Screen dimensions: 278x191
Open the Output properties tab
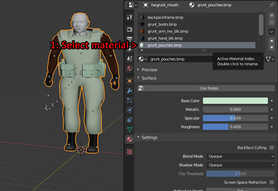click(130, 39)
